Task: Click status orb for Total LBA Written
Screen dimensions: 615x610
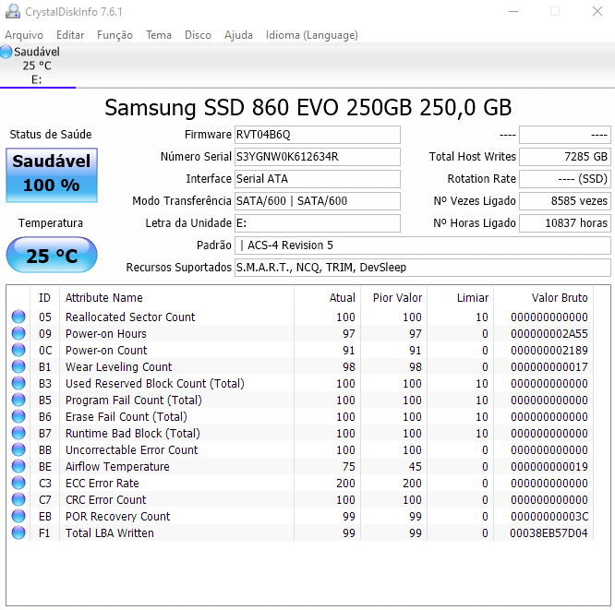Action: pos(18,532)
